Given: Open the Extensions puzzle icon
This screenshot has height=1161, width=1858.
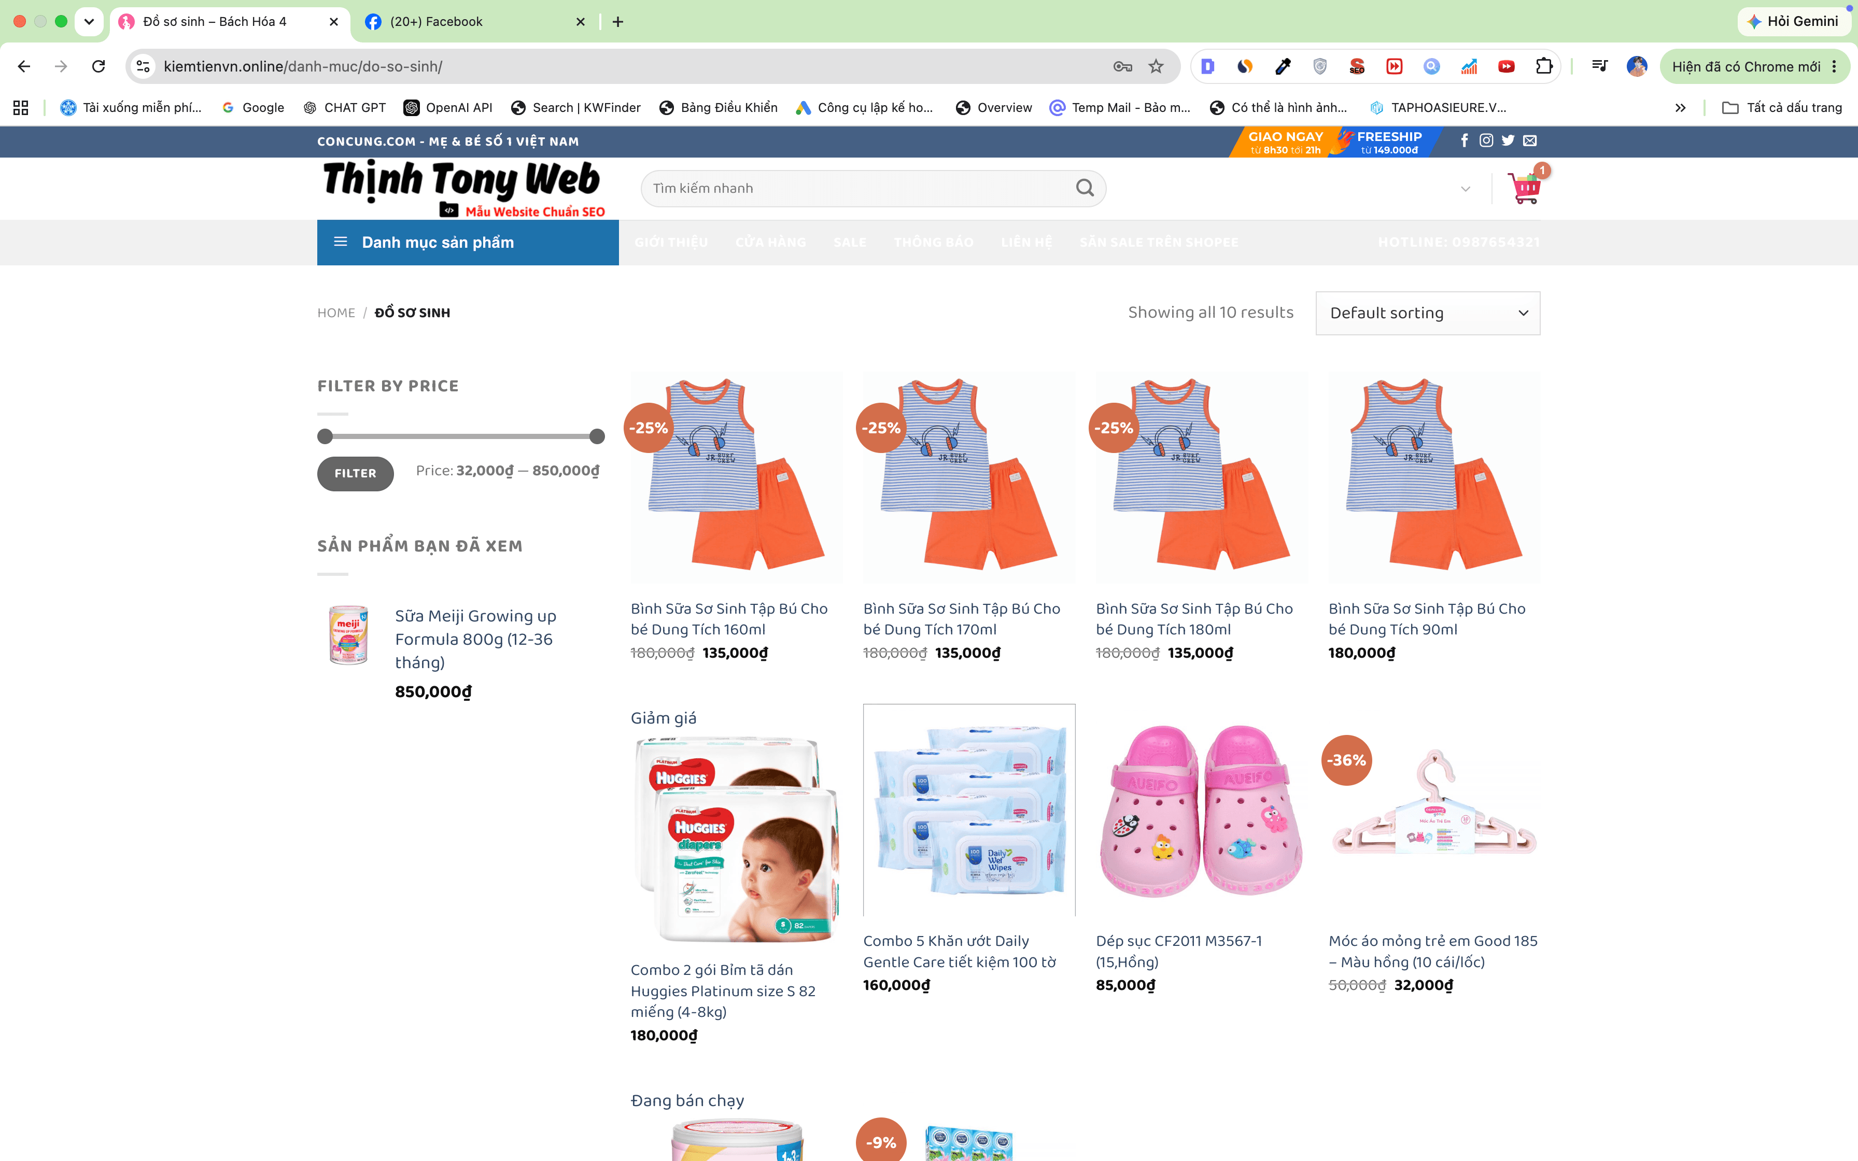Looking at the screenshot, I should pyautogui.click(x=1543, y=67).
